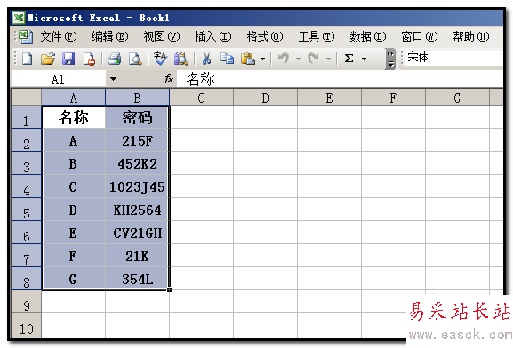Select cell containing 21K
The width and height of the screenshot is (513, 348).
click(137, 256)
